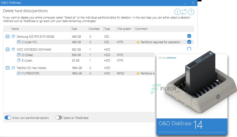Image resolution: width=237 pixels, height=137 pixels.
Task: Open the help question mark icon
Action: [191, 12]
